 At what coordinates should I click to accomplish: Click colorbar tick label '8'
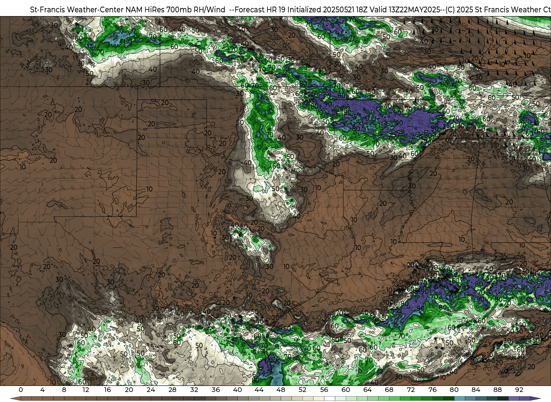click(64, 390)
